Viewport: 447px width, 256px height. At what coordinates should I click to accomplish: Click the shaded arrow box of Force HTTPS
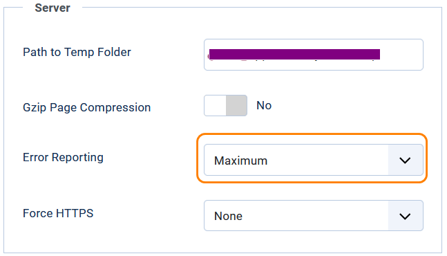[406, 215]
